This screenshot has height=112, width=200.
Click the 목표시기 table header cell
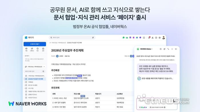coord(105,94)
